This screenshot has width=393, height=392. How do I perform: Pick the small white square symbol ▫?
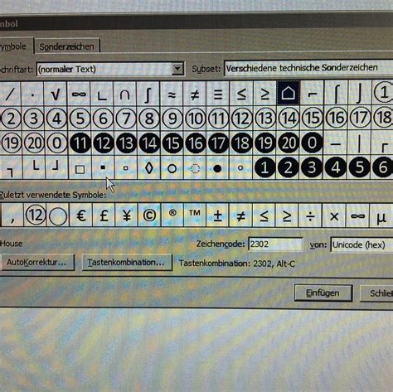126,167
